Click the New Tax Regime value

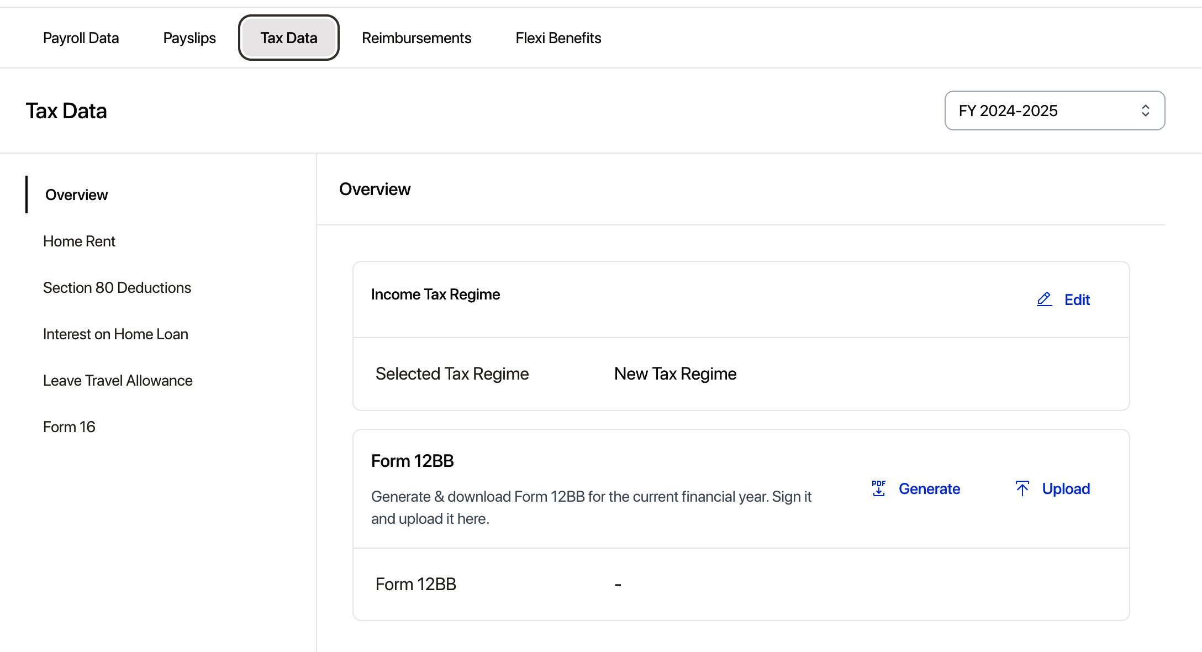pyautogui.click(x=675, y=374)
